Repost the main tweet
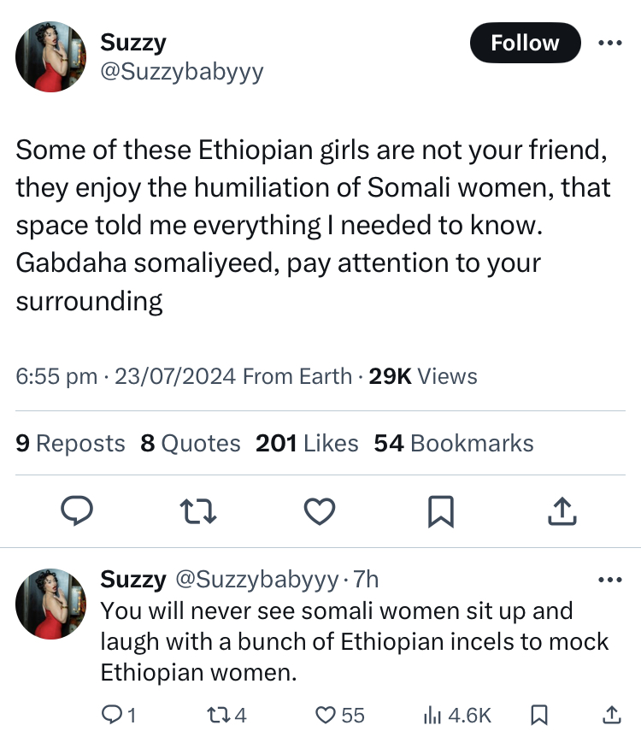 [x=198, y=512]
